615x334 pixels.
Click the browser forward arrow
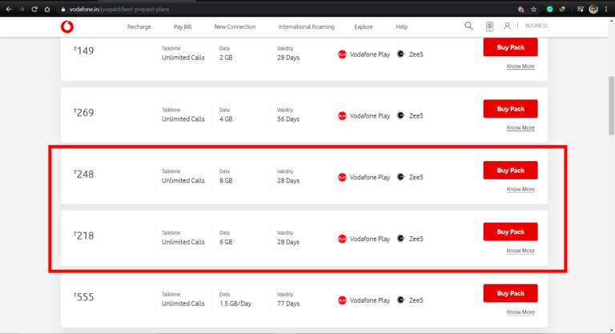coord(22,9)
